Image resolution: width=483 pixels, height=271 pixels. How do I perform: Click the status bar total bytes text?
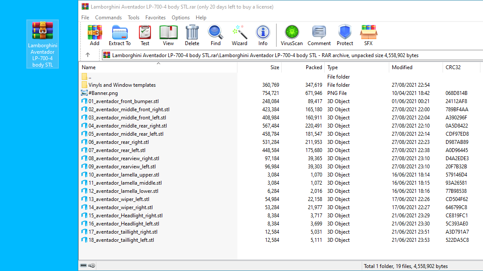(x=406, y=266)
